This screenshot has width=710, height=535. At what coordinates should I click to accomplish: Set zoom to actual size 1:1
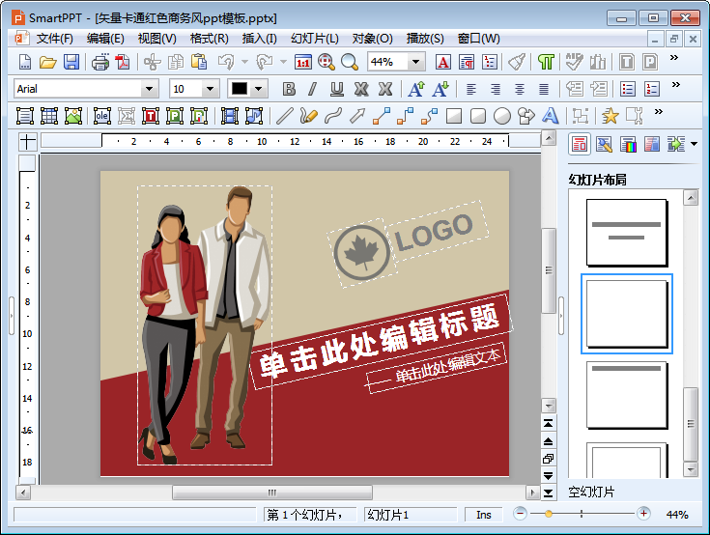(x=303, y=62)
